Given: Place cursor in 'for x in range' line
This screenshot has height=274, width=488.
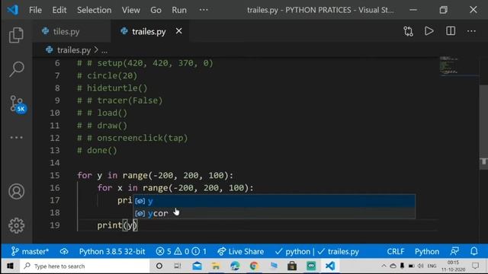Looking at the screenshot, I should (x=175, y=188).
